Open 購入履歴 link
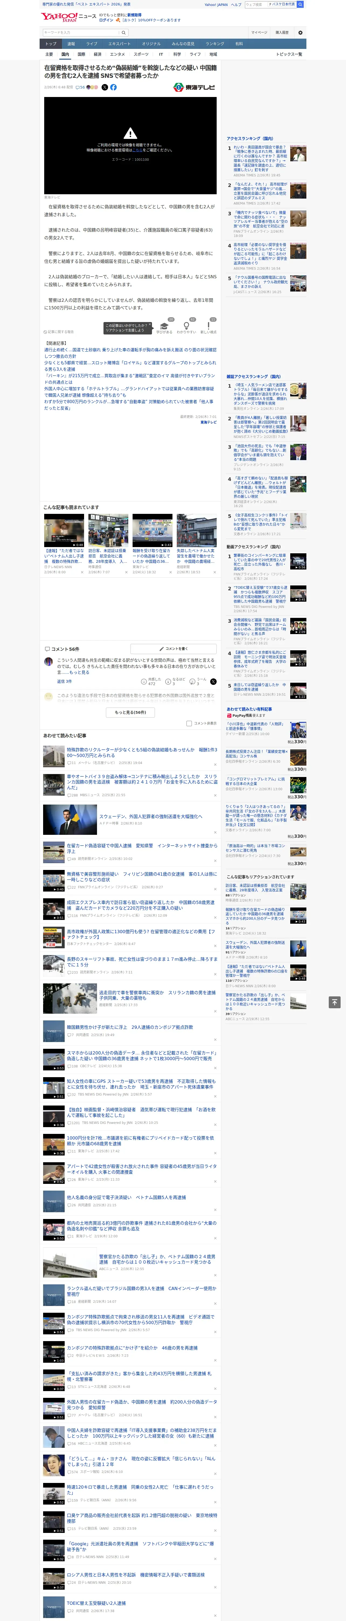346x1621 pixels. 282,33
